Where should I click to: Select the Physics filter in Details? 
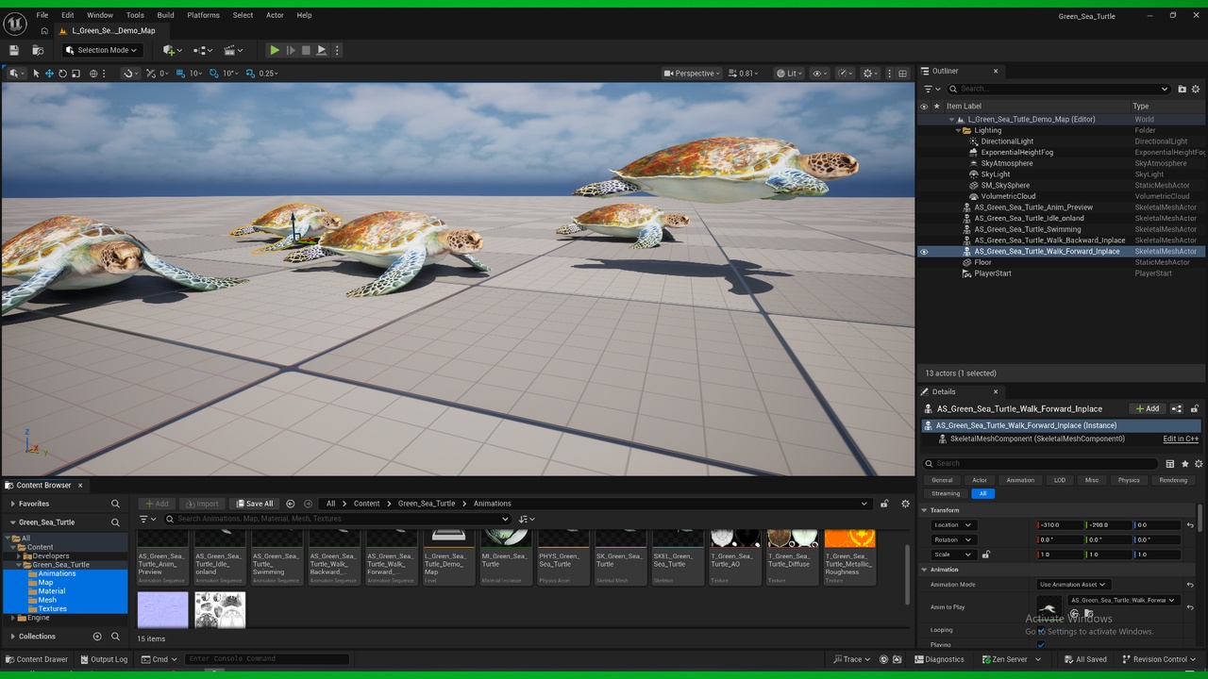[1129, 480]
